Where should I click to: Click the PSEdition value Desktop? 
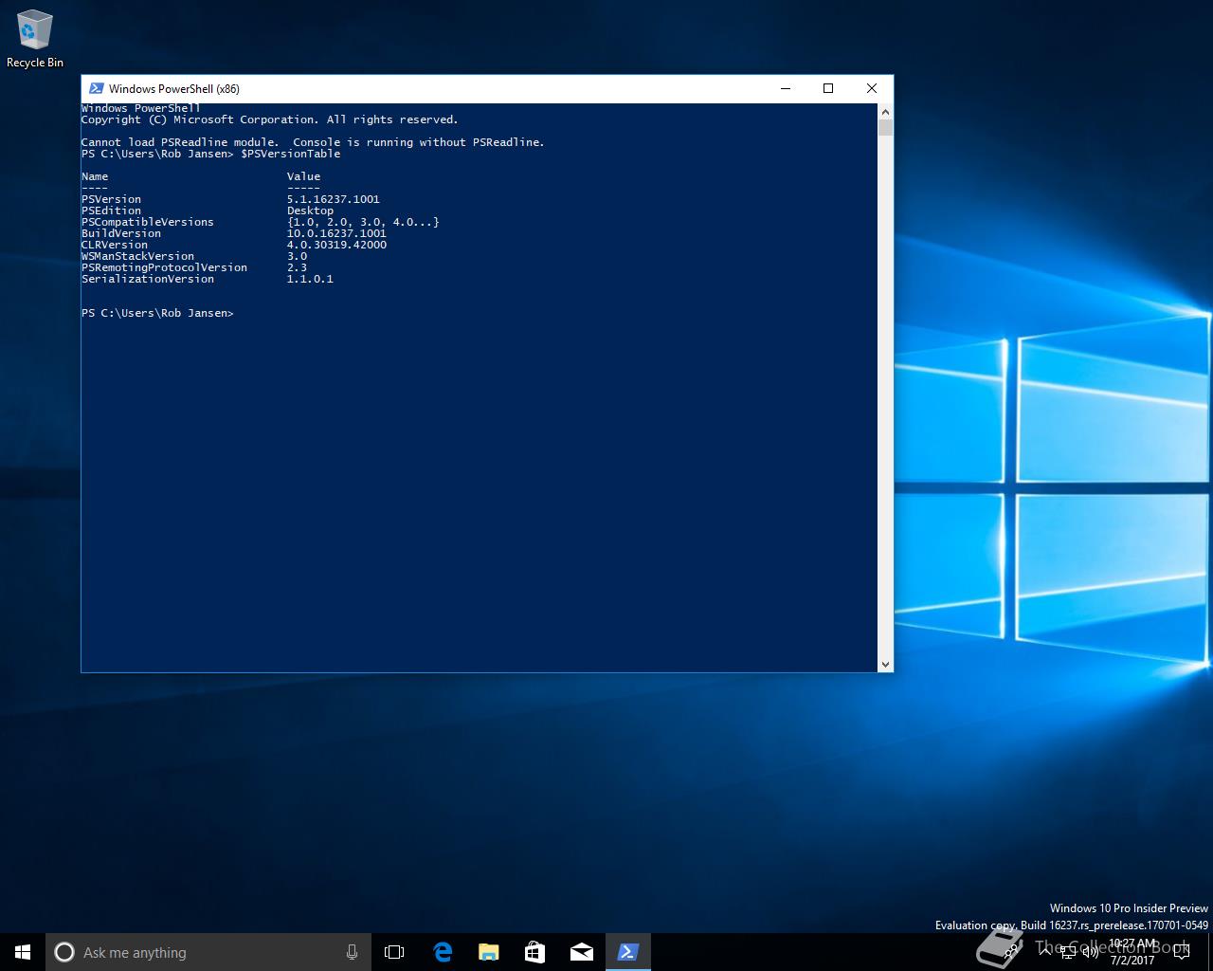coord(310,211)
